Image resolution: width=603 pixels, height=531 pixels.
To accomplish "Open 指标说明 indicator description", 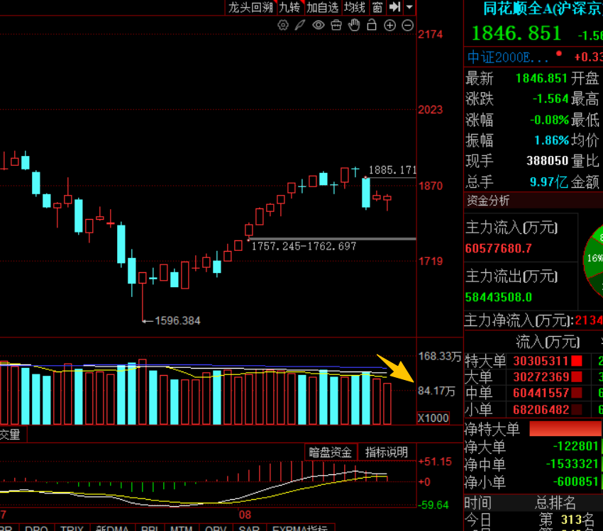I will click(387, 452).
